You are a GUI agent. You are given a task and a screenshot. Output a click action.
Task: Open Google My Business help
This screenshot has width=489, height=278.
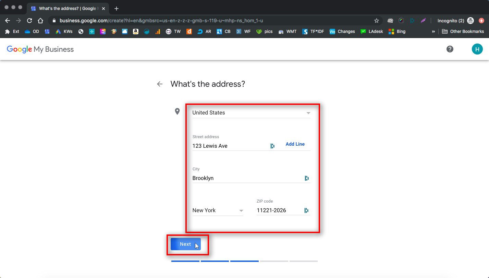(x=450, y=49)
